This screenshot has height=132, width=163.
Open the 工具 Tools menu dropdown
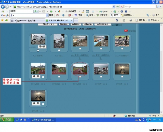(x=158, y=20)
